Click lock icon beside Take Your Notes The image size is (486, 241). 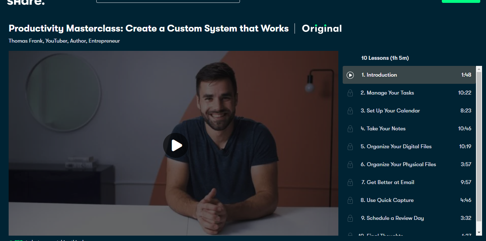pos(350,129)
